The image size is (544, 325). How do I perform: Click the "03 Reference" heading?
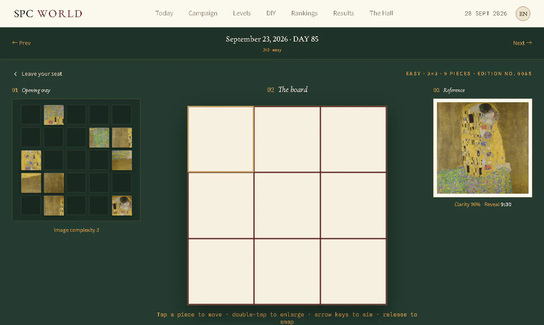click(449, 90)
